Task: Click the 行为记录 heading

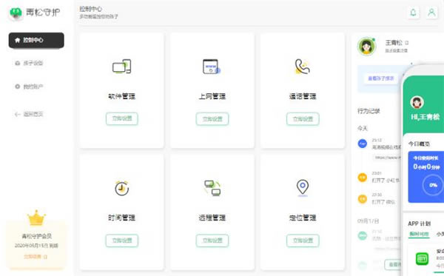Action: [x=369, y=111]
